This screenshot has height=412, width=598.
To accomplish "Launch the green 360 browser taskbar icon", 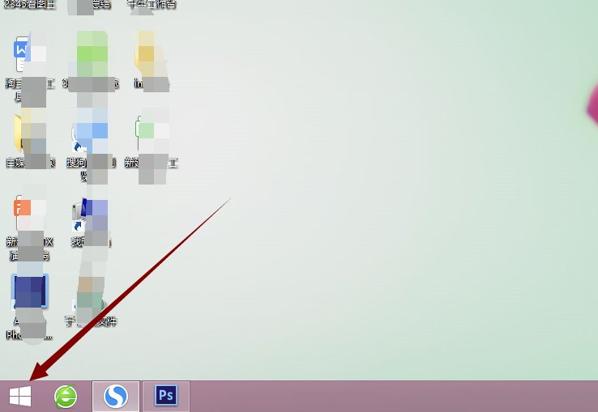I will 66,396.
